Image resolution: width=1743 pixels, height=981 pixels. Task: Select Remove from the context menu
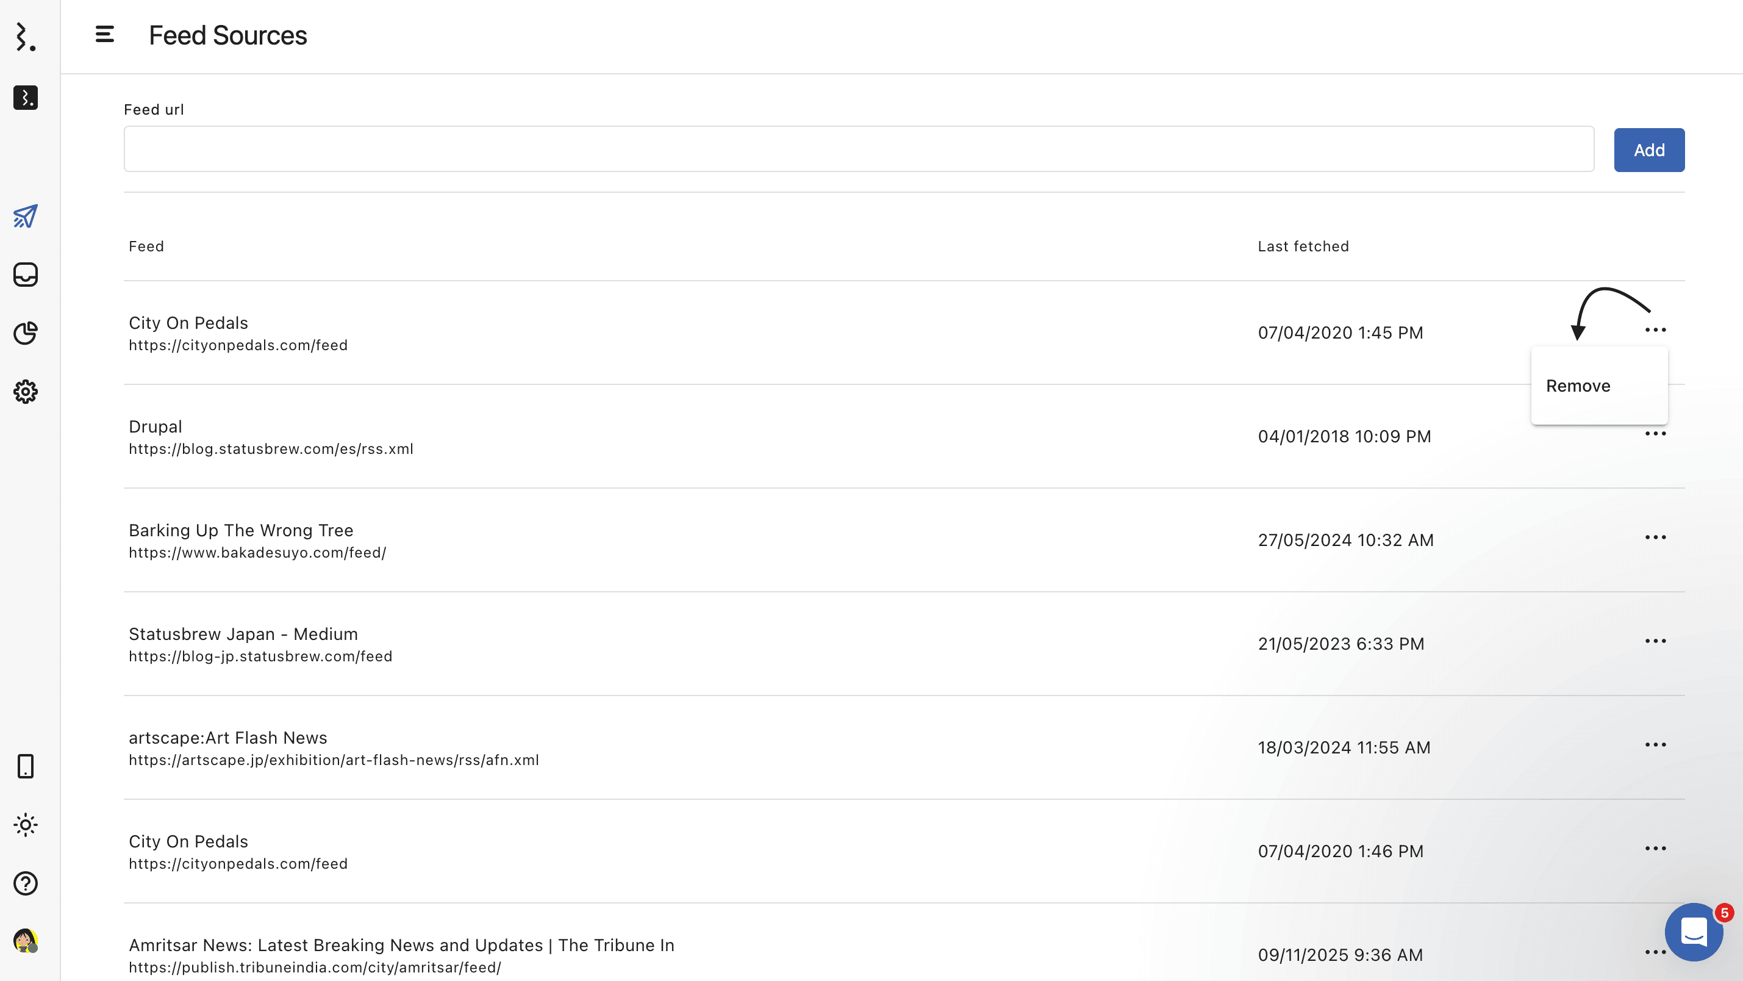click(1578, 386)
